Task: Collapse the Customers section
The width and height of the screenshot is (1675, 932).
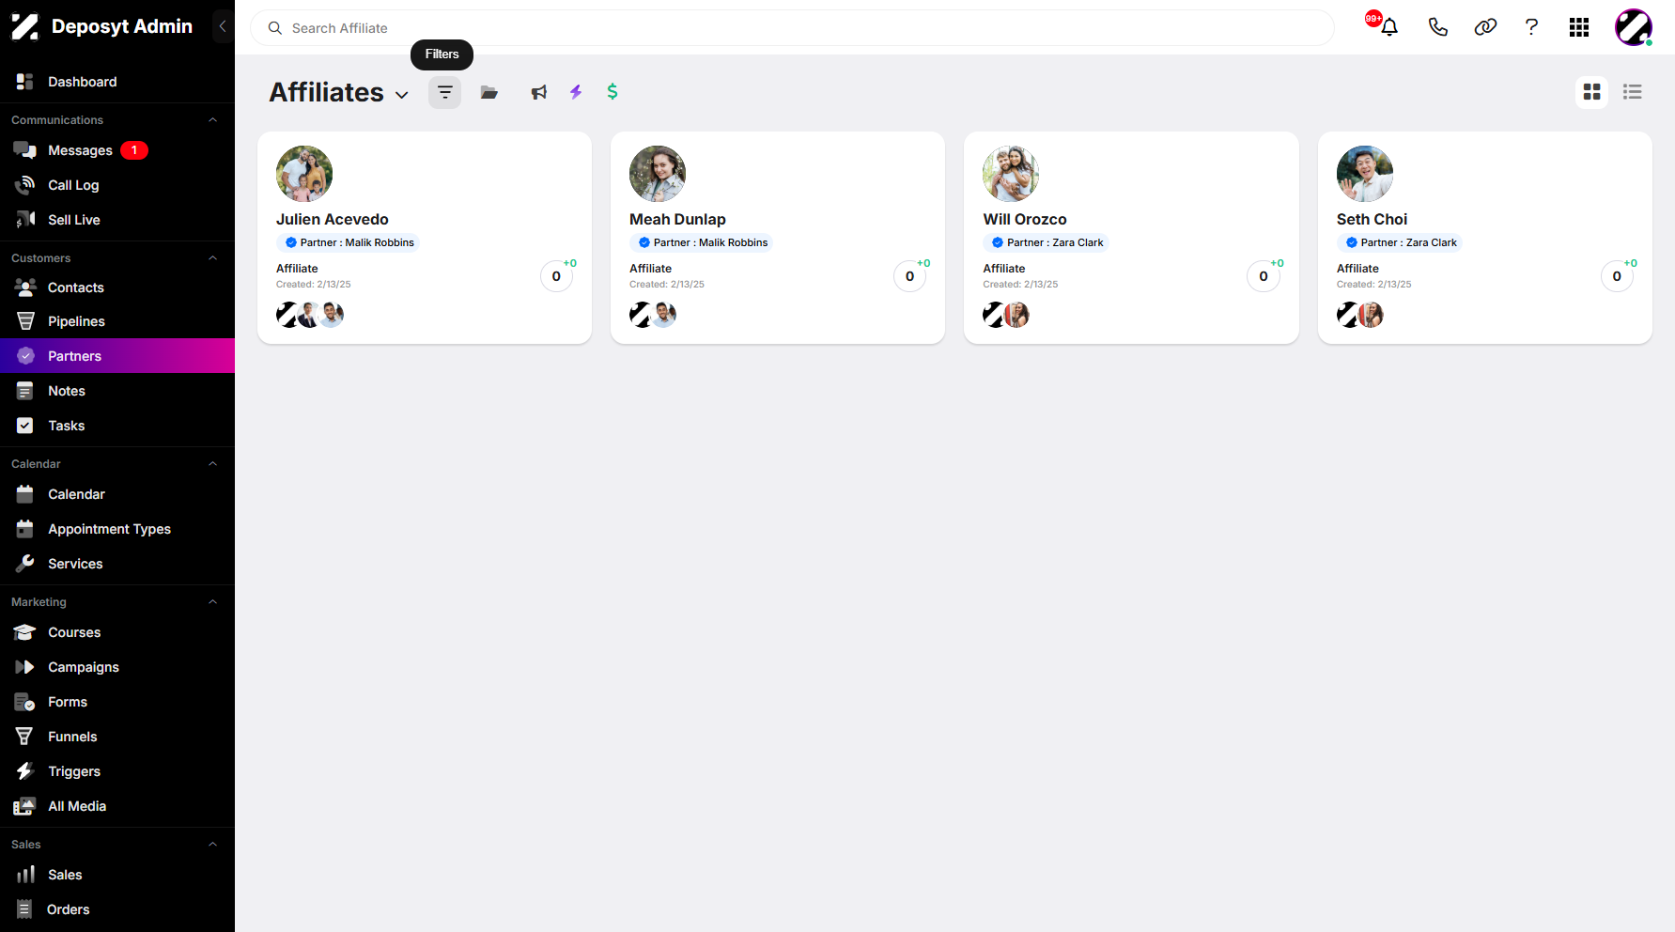Action: tap(212, 258)
